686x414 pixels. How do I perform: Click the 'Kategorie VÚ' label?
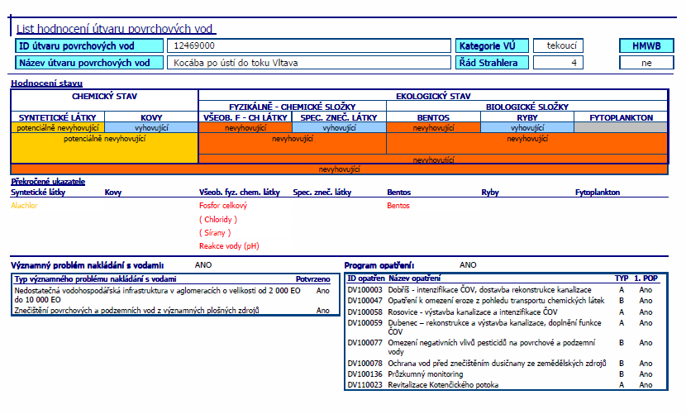pyautogui.click(x=493, y=45)
